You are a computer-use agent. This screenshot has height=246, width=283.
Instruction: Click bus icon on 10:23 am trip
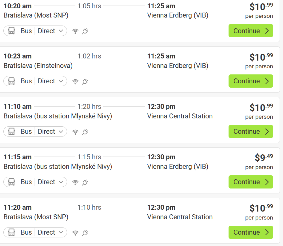point(12,81)
